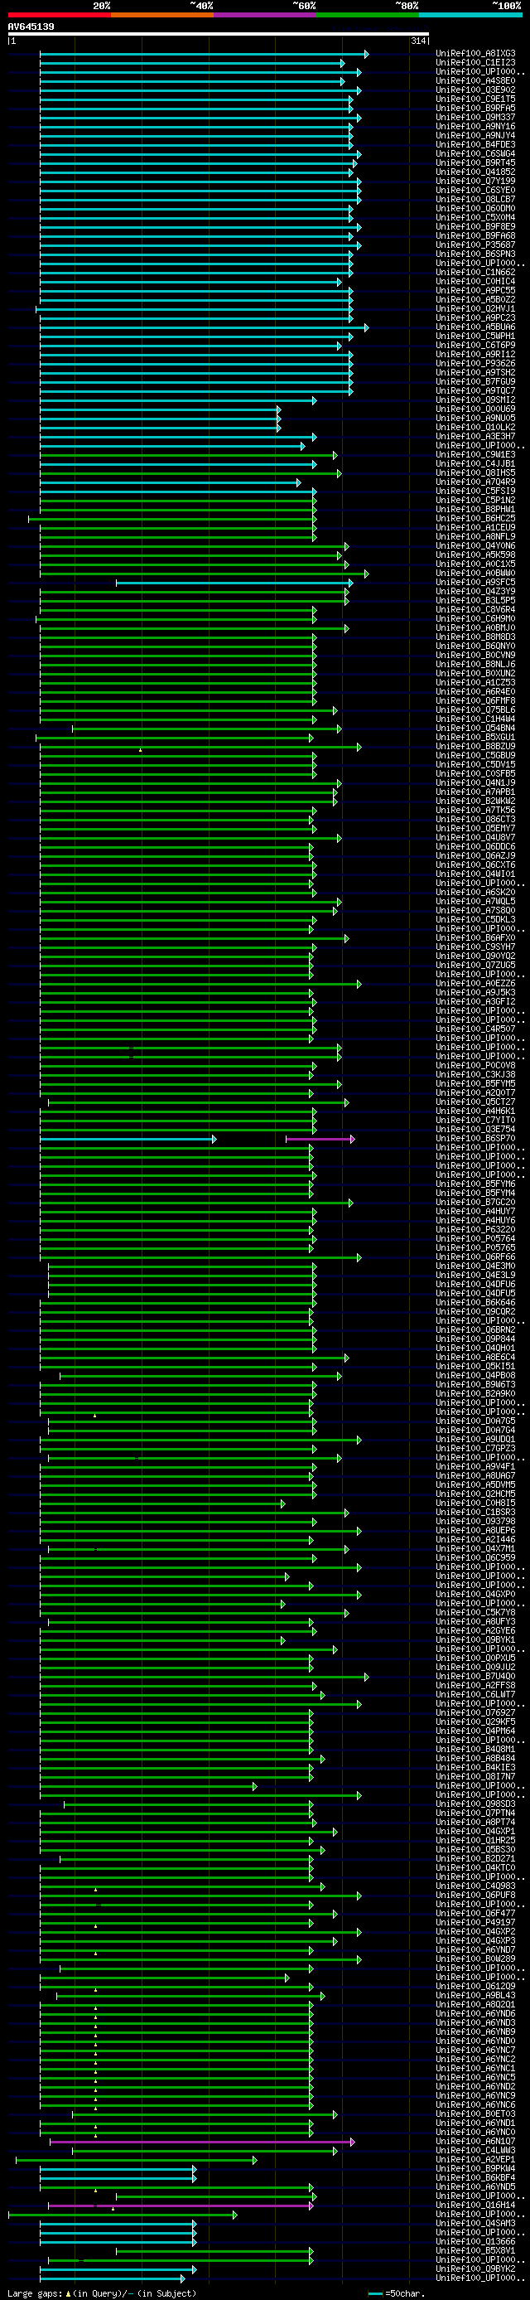This screenshot has height=2300, width=530.
Task: Click the orange ~40% identity legend segment
Action: point(162,14)
